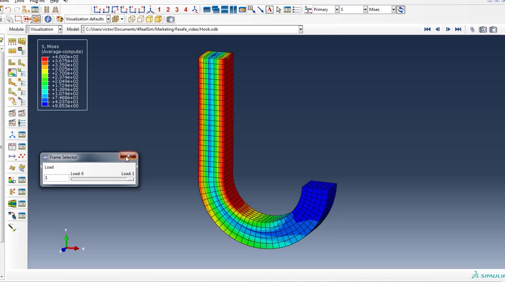Toggle wireframe render style cube
Viewport: 505px width, 282px height.
[x=132, y=19]
